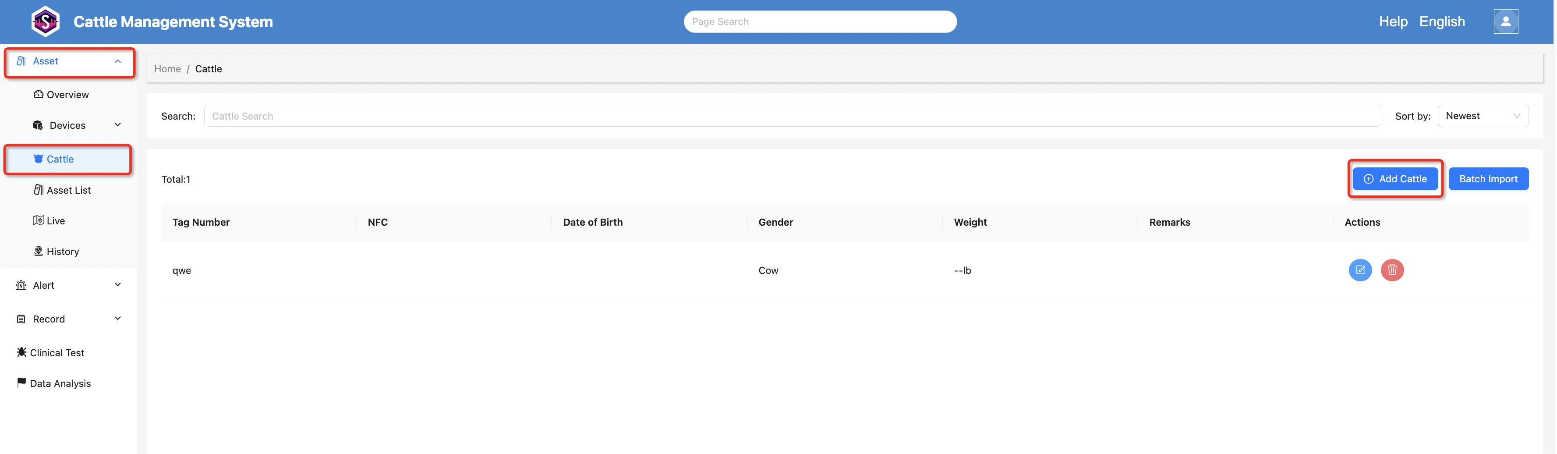Focus the Page Search field
Viewport: 1557px width, 454px height.
tap(820, 22)
